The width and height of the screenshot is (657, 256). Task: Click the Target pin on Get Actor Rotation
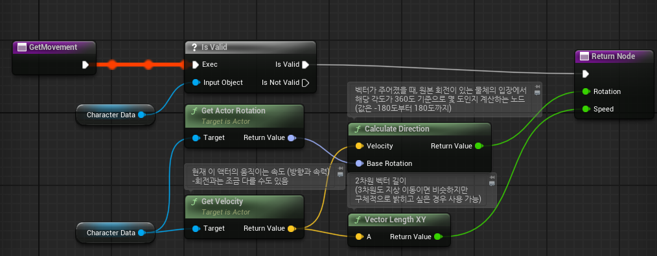(x=196, y=138)
